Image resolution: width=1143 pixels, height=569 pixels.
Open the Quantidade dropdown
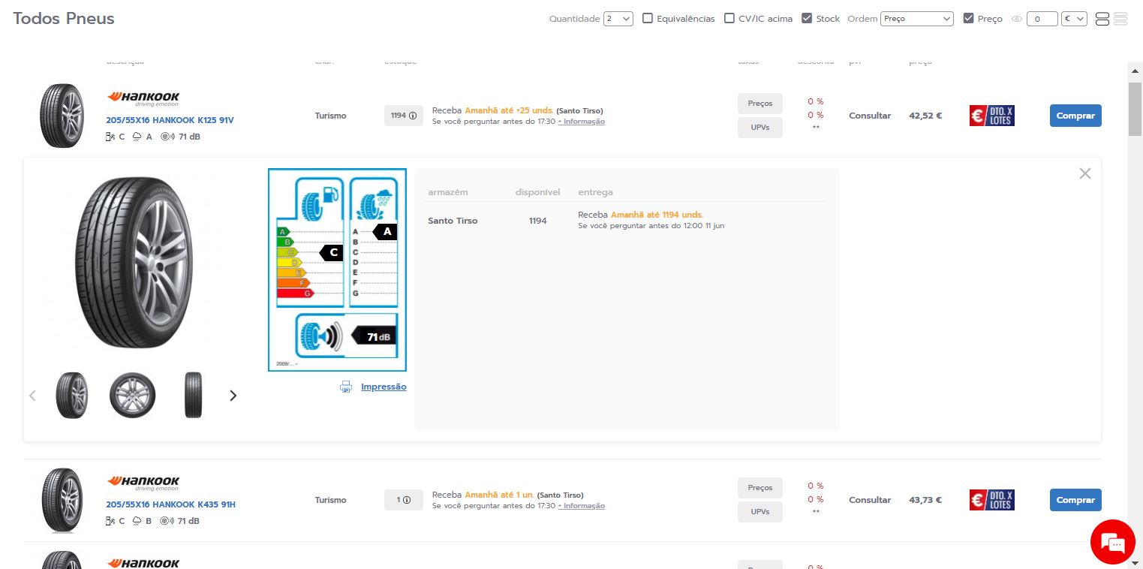[618, 19]
